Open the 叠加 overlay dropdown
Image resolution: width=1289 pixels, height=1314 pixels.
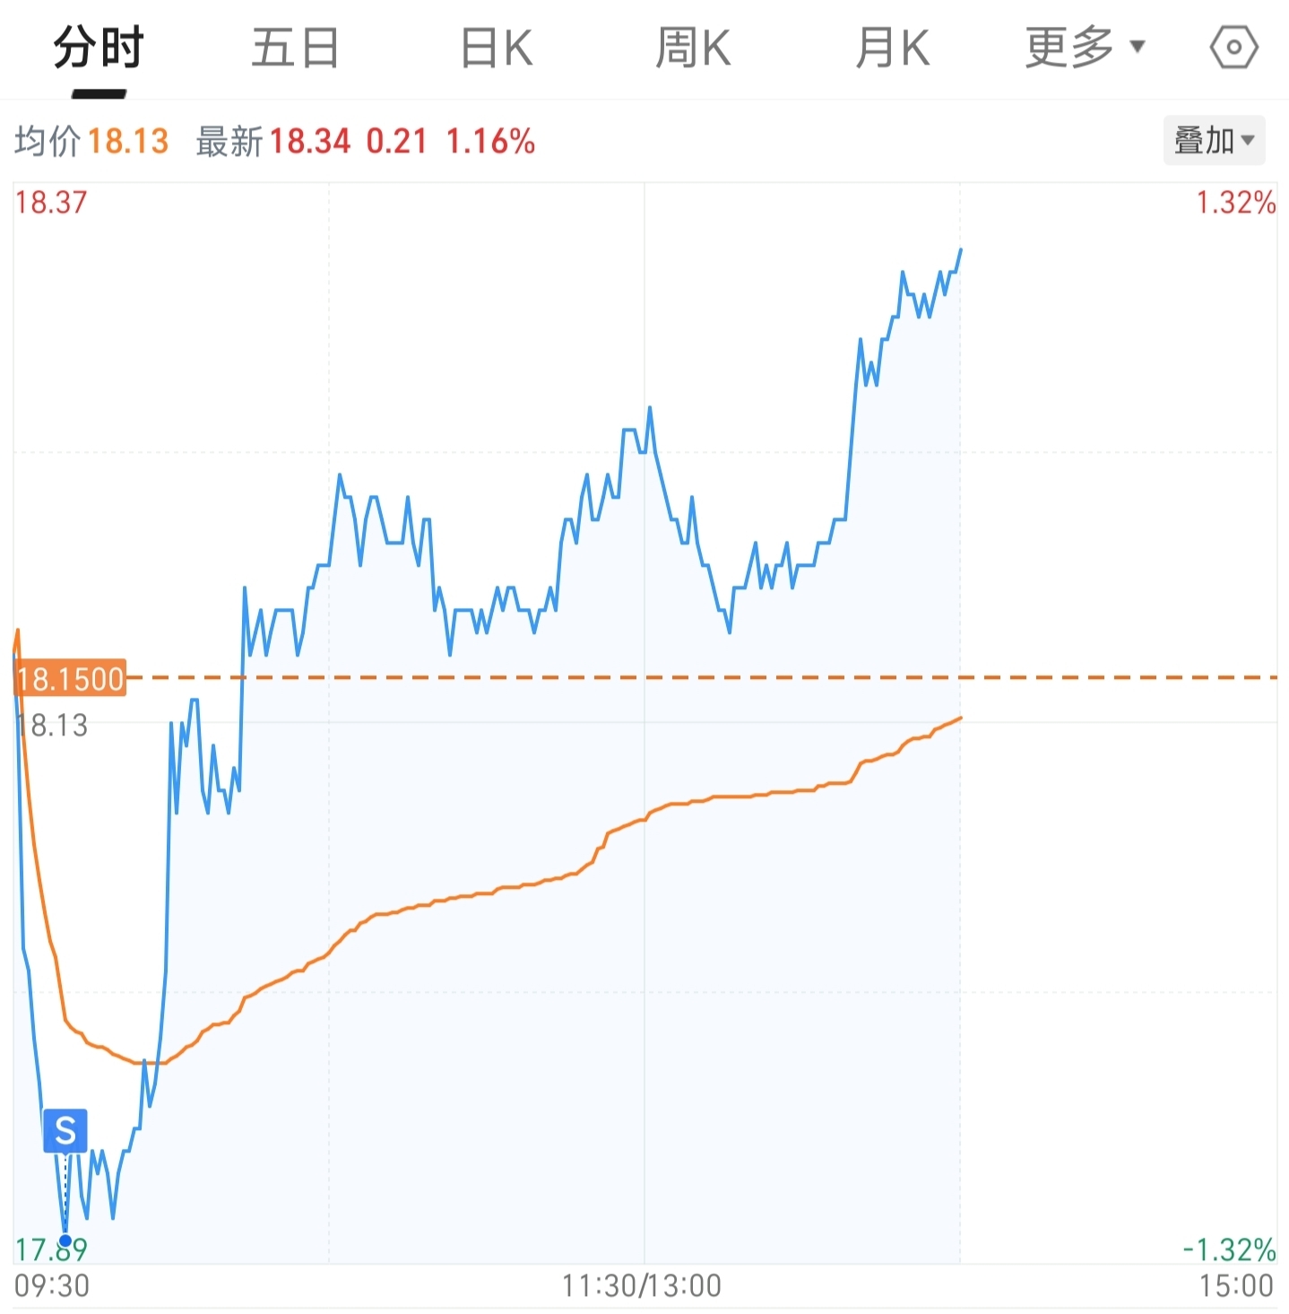1214,141
